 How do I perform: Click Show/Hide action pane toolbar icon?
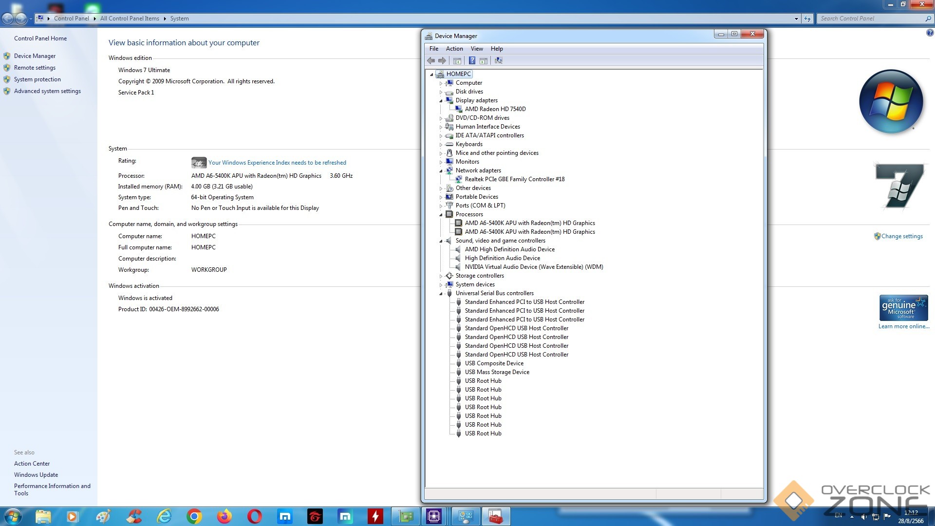pos(484,60)
